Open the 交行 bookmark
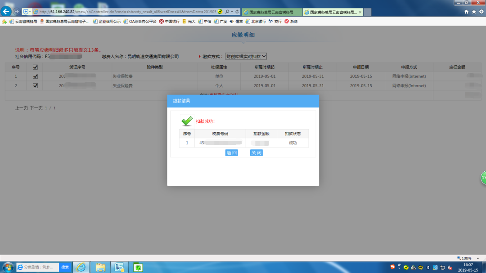The height and width of the screenshot is (273, 486). (275, 22)
